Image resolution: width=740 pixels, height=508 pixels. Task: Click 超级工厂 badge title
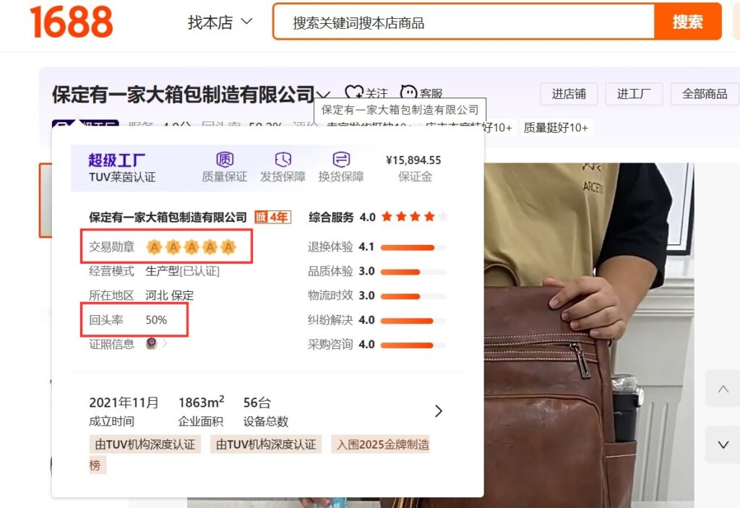117,160
